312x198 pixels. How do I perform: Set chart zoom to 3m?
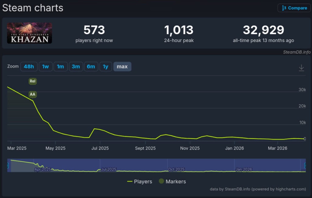click(76, 66)
